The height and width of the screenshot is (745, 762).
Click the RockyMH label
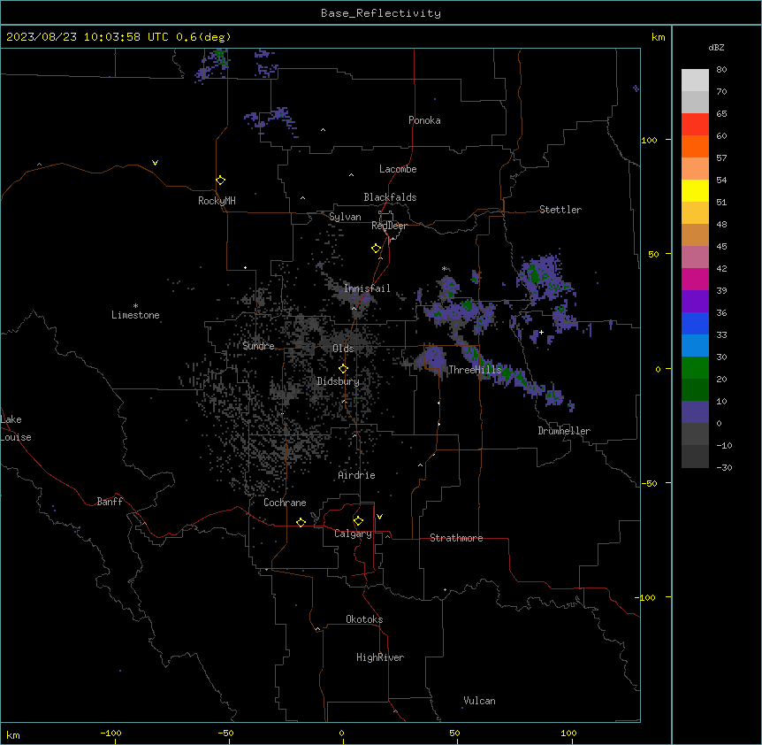point(217,201)
